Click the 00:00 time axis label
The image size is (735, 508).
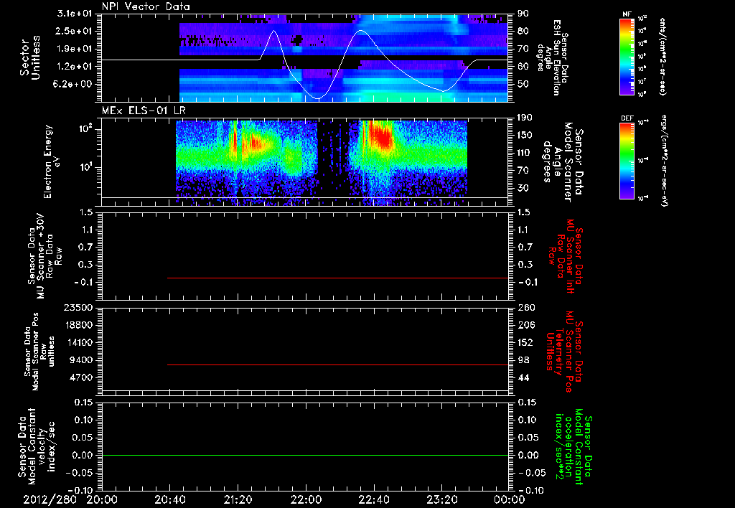(x=509, y=499)
